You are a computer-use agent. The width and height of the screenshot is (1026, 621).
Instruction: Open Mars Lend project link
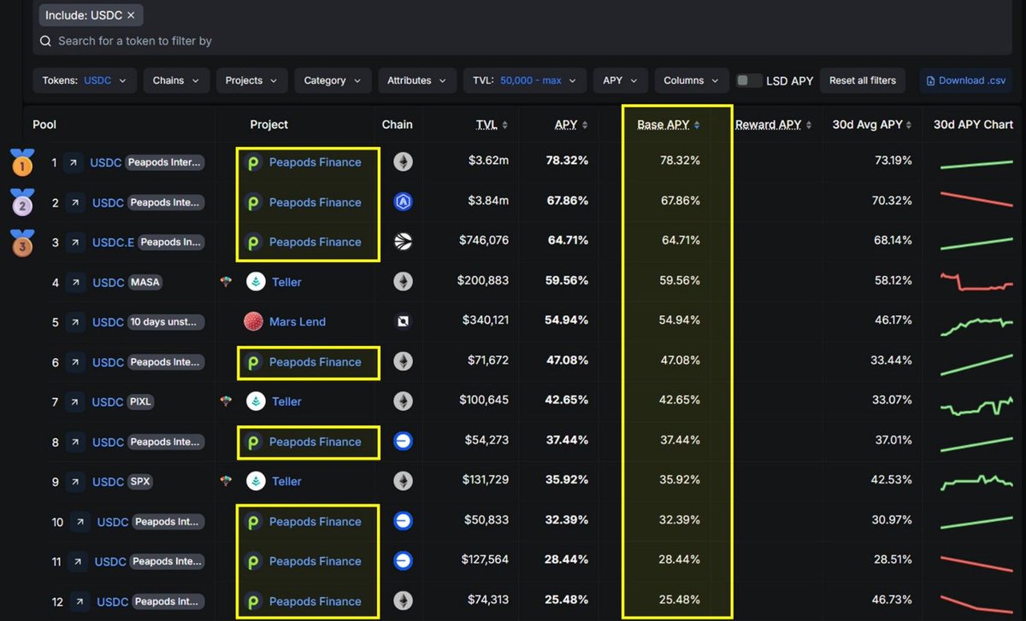298,322
